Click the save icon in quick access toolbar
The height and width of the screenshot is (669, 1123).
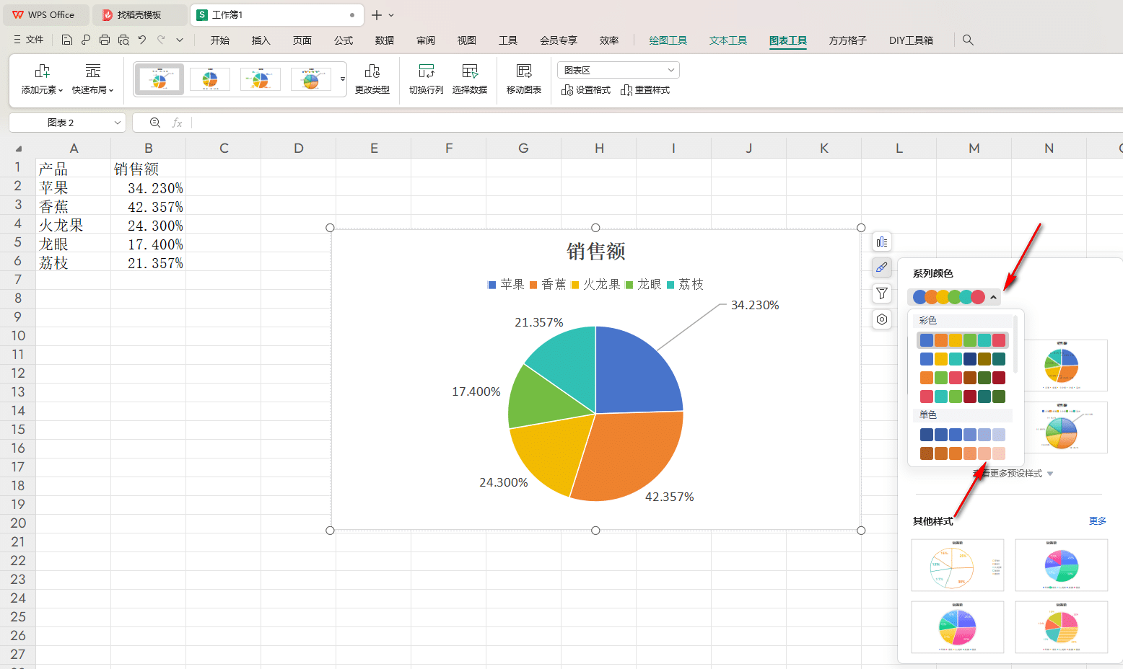point(67,40)
